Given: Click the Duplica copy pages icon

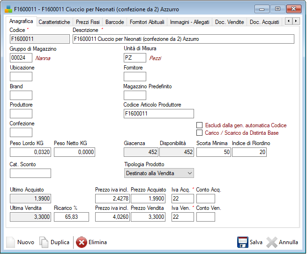Looking at the screenshot, I should [x=44, y=242].
